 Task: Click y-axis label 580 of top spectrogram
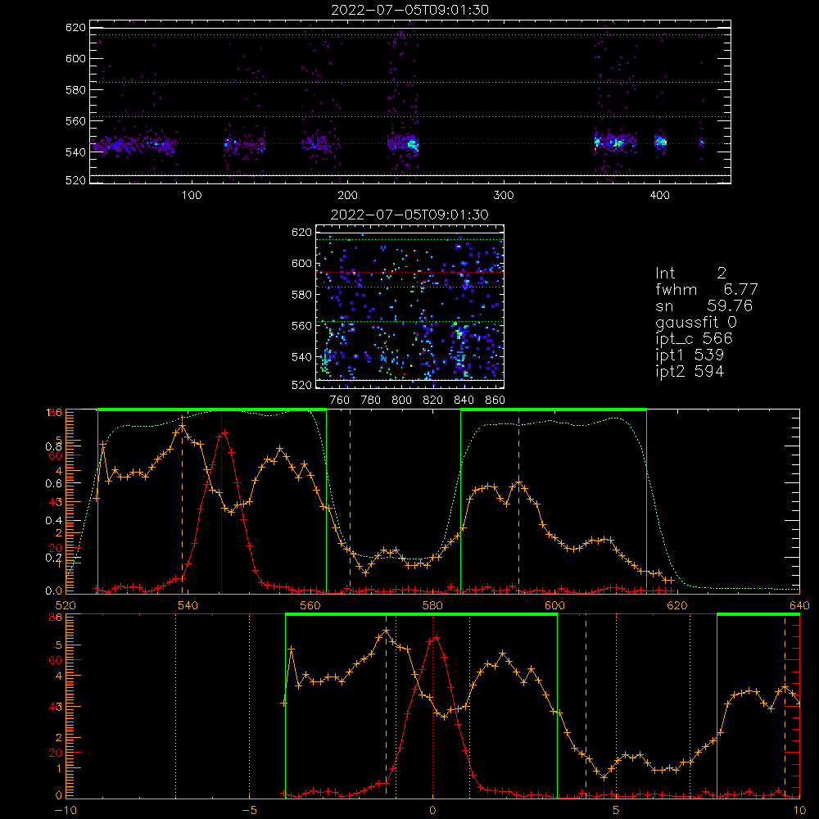75,90
